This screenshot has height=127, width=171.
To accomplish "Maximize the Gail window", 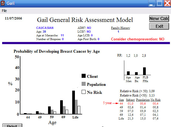I will [x=159, y=3].
